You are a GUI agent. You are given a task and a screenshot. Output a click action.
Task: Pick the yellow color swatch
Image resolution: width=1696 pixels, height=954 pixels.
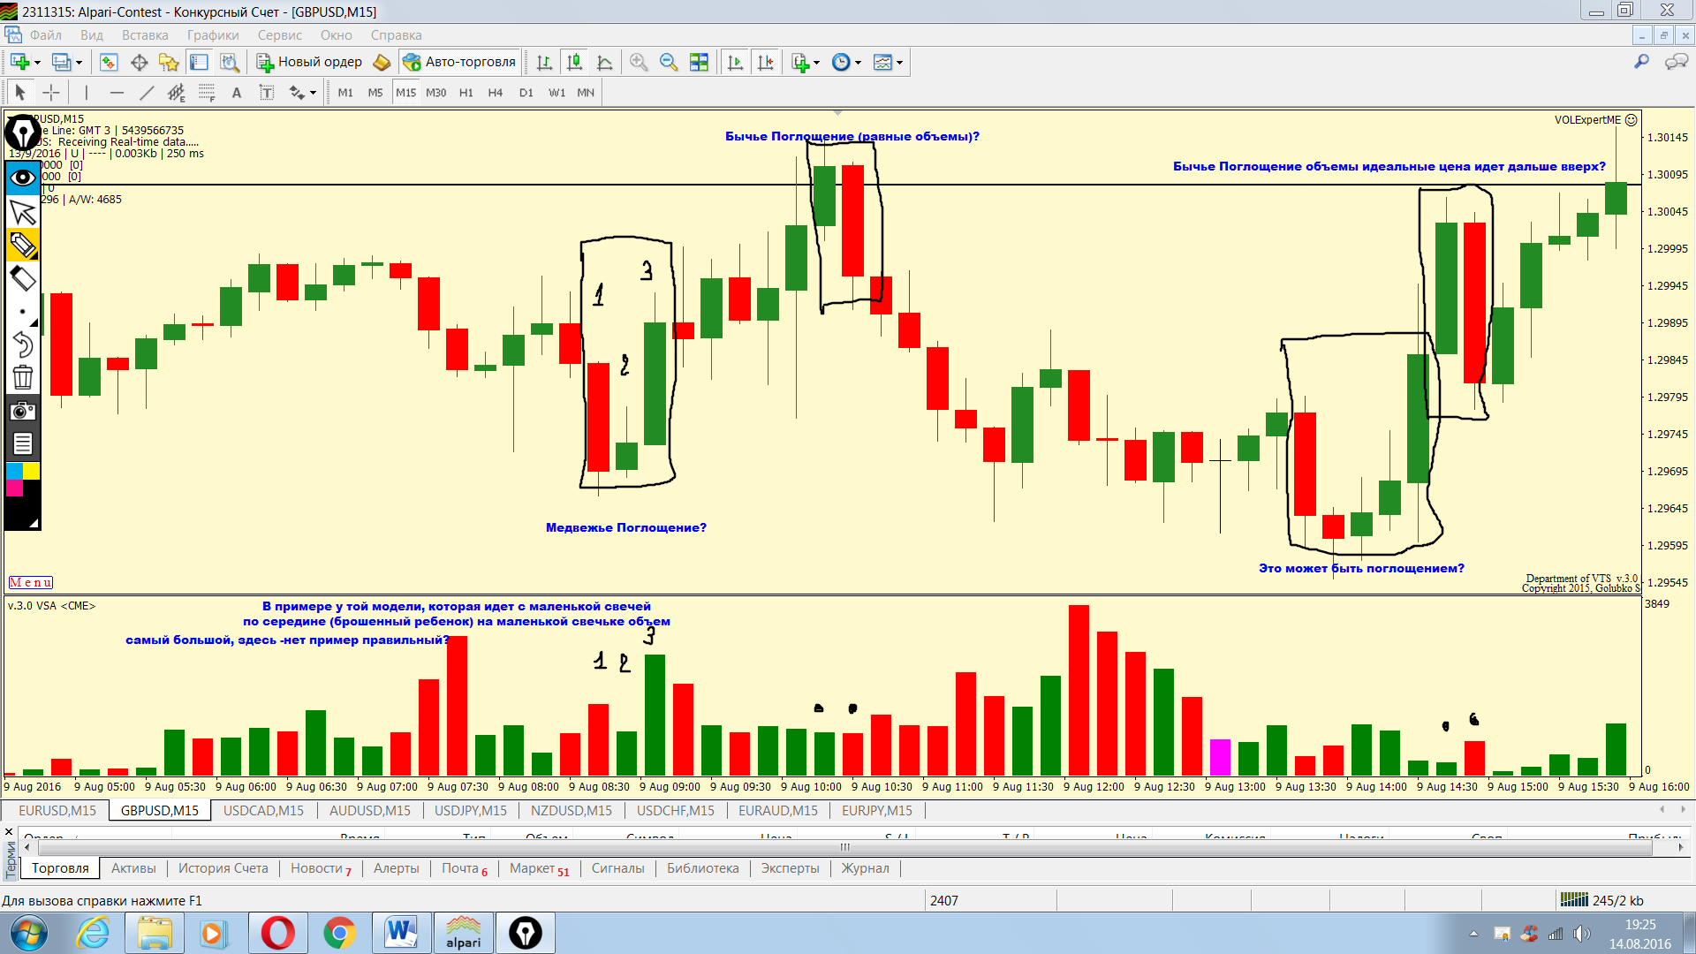click(31, 471)
